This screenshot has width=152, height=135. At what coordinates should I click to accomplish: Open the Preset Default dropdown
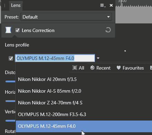point(66,17)
